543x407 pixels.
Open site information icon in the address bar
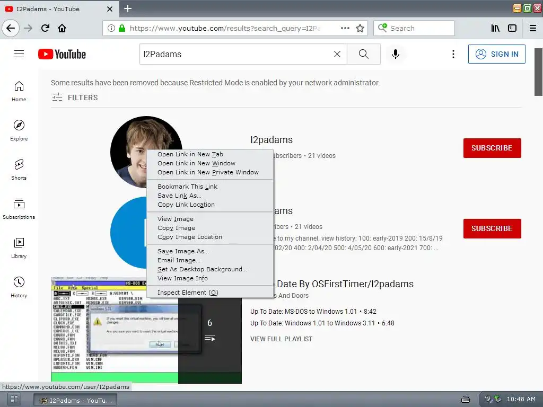pyautogui.click(x=111, y=28)
